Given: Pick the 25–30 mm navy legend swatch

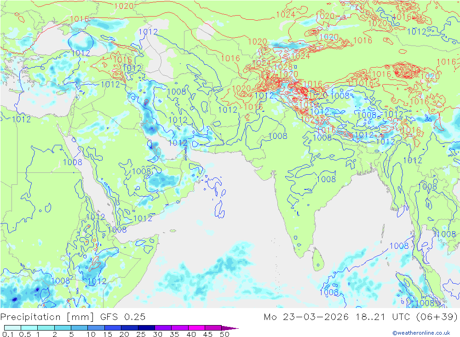Looking at the screenshot, I should [146, 328].
